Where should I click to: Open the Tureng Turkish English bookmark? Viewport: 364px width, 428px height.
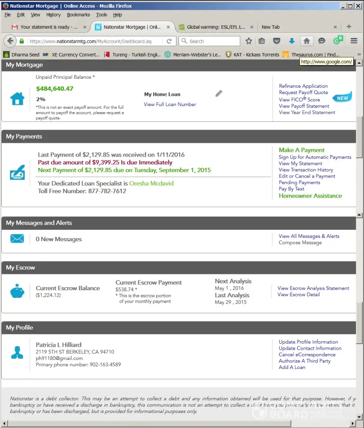tap(132, 55)
